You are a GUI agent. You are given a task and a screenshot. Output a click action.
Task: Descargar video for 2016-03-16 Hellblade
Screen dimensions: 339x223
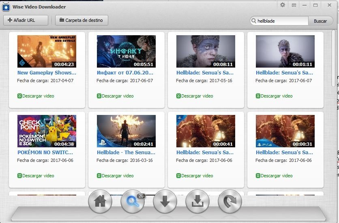115,176
